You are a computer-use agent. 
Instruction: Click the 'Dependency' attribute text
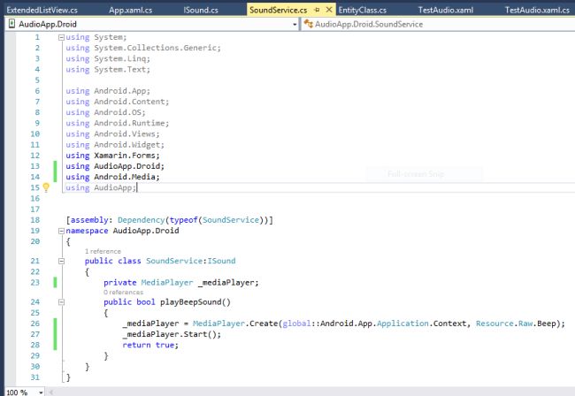click(142, 220)
